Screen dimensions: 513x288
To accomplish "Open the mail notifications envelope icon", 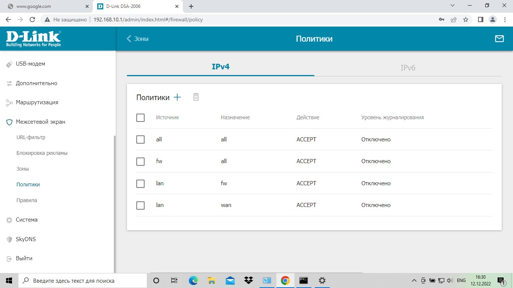I will pos(499,39).
